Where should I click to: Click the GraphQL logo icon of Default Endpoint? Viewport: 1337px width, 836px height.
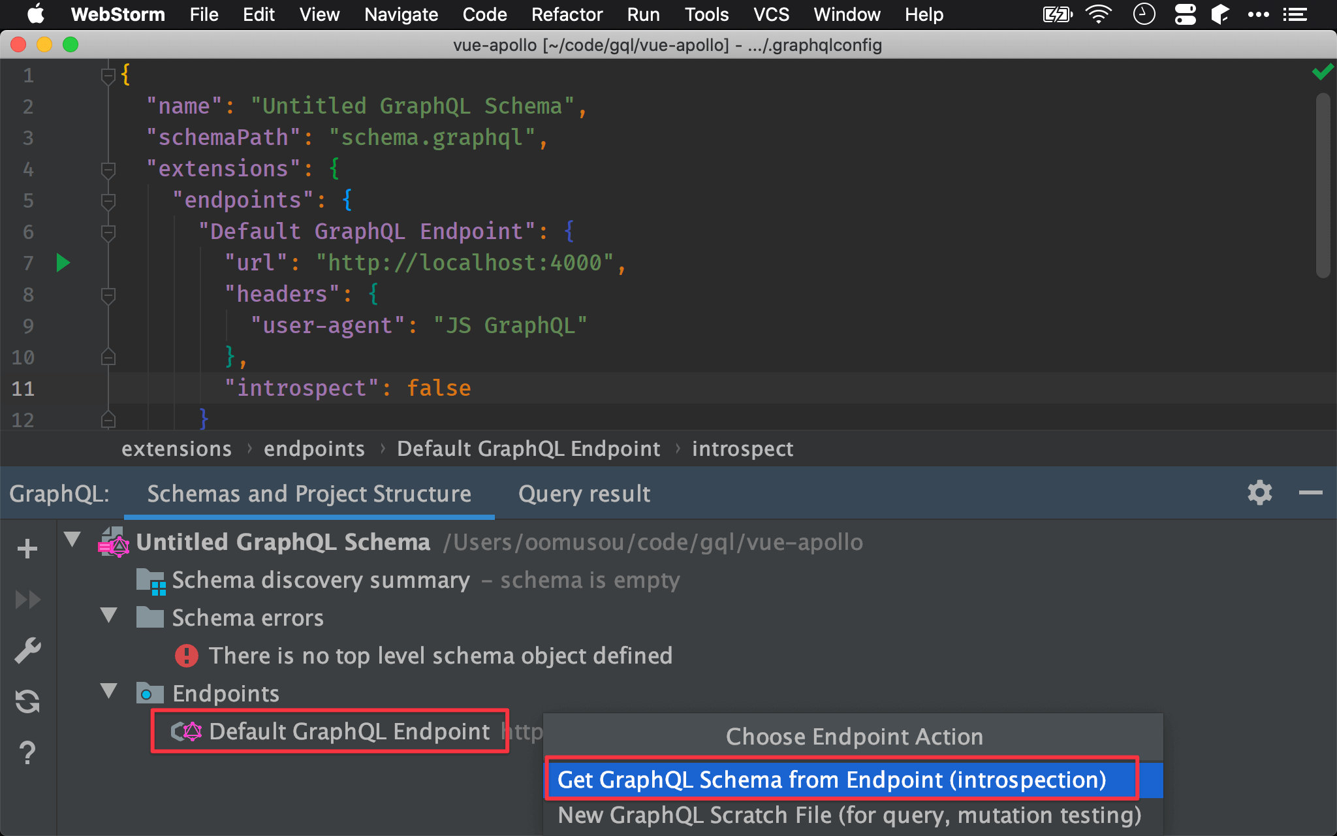pos(187,731)
